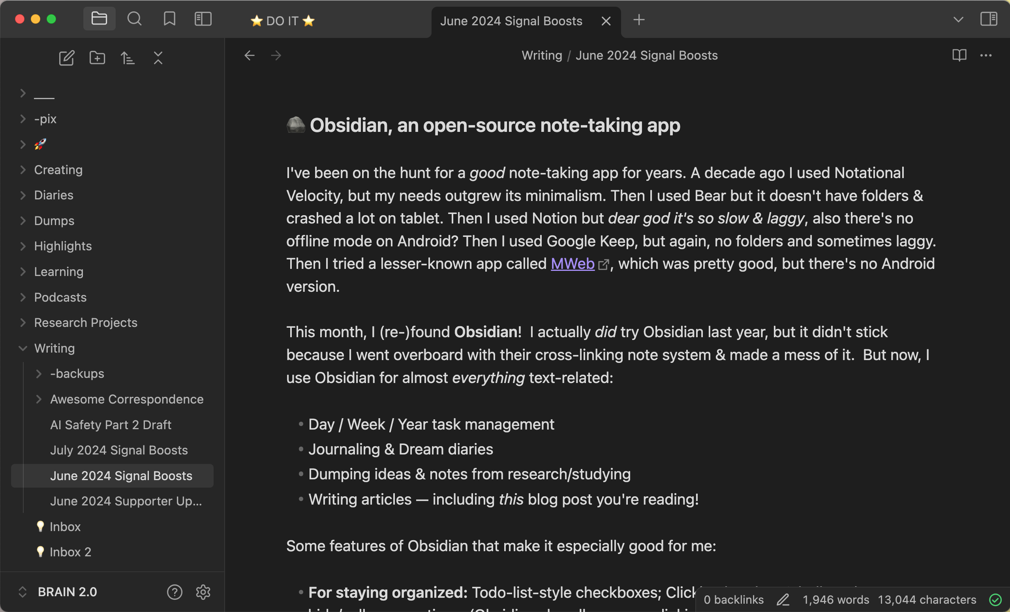The image size is (1010, 612).
Task: Open note's more options menu
Action: [x=986, y=55]
